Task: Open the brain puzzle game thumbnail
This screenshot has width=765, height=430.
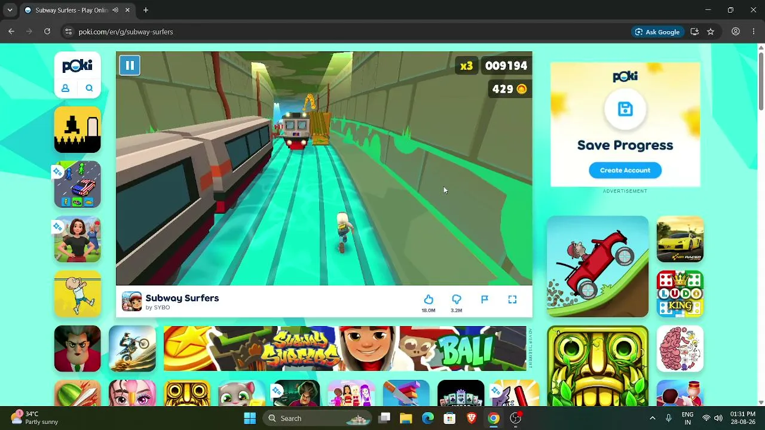Action: pos(680,349)
